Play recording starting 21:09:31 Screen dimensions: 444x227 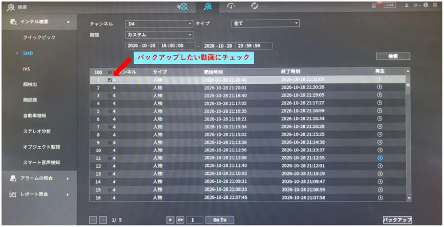381,182
